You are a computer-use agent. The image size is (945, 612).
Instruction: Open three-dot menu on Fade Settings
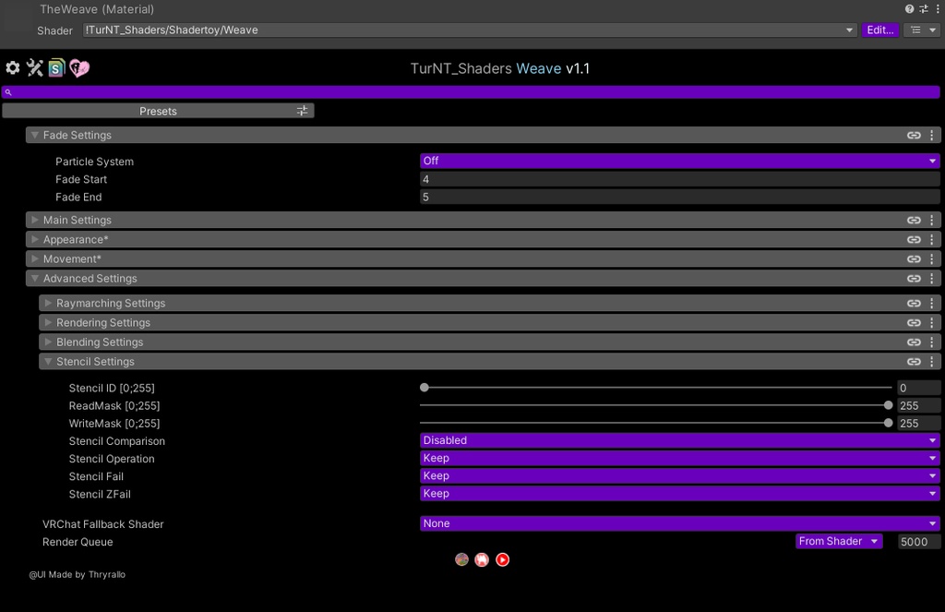pyautogui.click(x=932, y=135)
